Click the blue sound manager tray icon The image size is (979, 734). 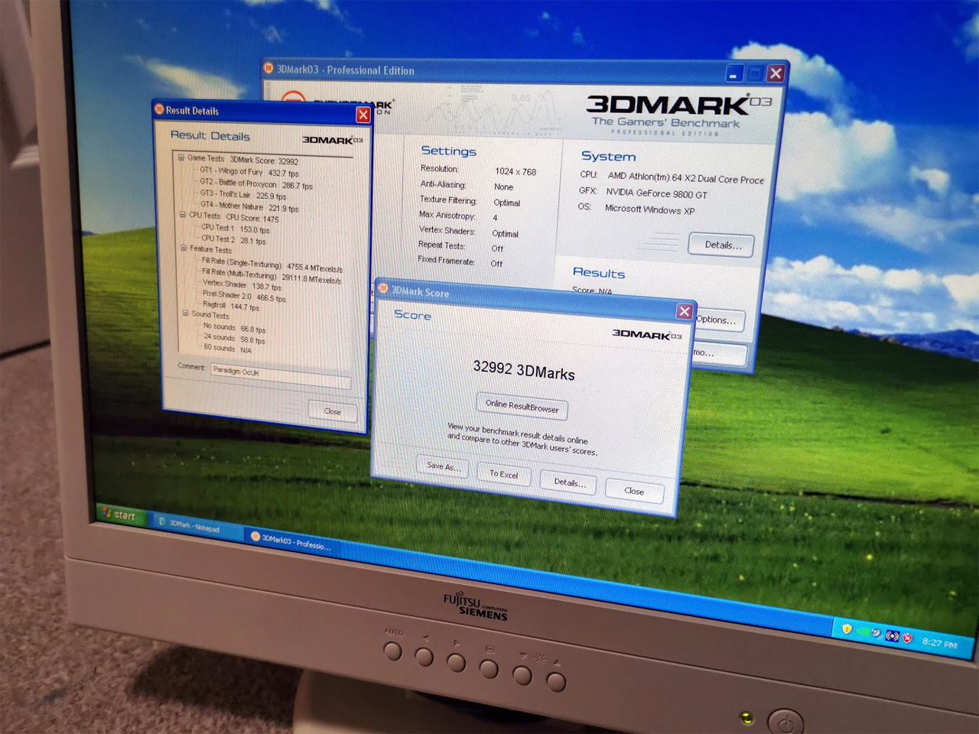tap(892, 635)
